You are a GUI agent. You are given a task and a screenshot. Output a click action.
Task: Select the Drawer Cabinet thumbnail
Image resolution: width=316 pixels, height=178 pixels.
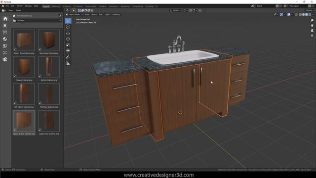(x=24, y=67)
